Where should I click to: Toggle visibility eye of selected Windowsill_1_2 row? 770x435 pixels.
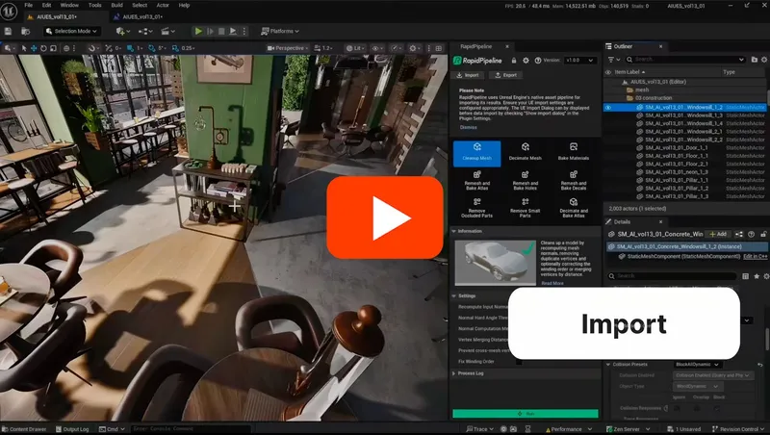click(x=608, y=107)
